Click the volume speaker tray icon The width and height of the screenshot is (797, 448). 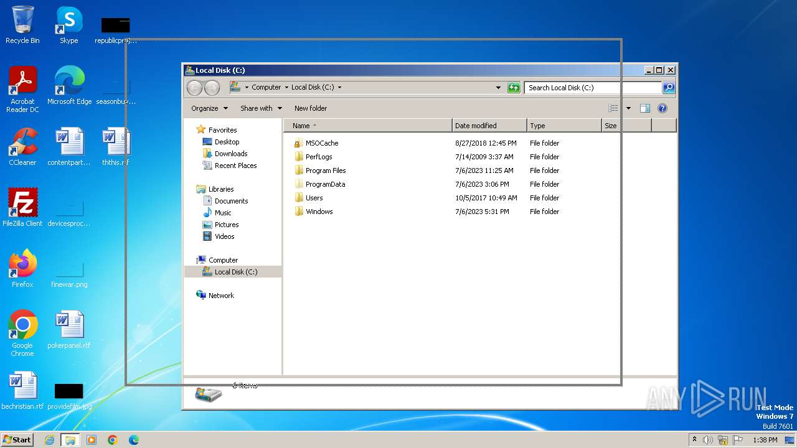[708, 440]
